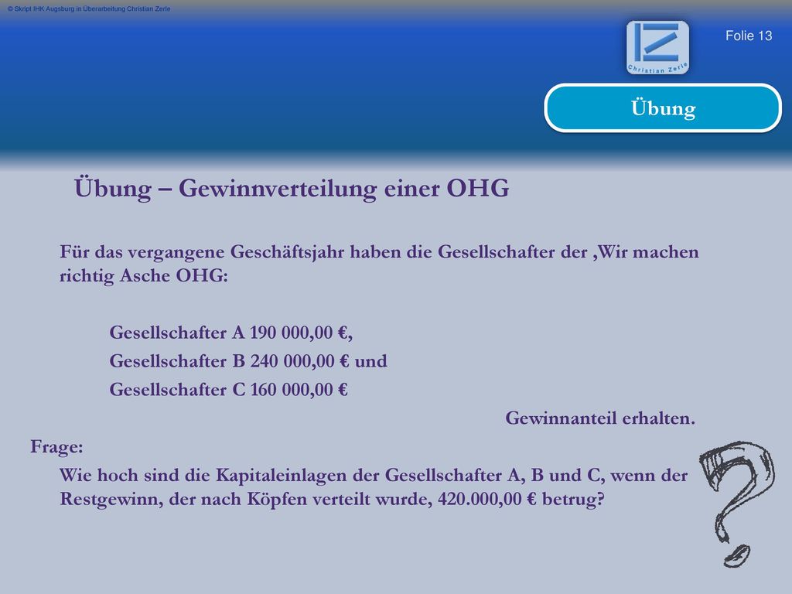Click the copyright line Skript IHK Augsburg

click(89, 9)
